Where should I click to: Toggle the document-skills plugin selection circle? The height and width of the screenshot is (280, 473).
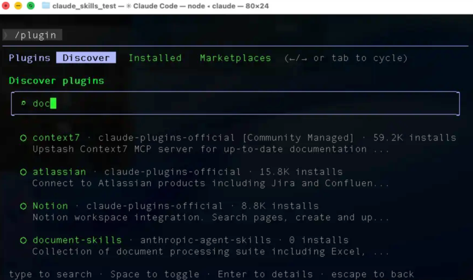pos(23,240)
